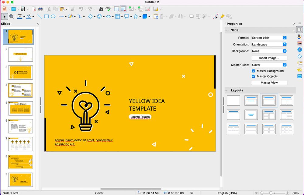304x195 pixels.
Task: Open the Master Slide dropdown showing Cover
Action: [269, 65]
